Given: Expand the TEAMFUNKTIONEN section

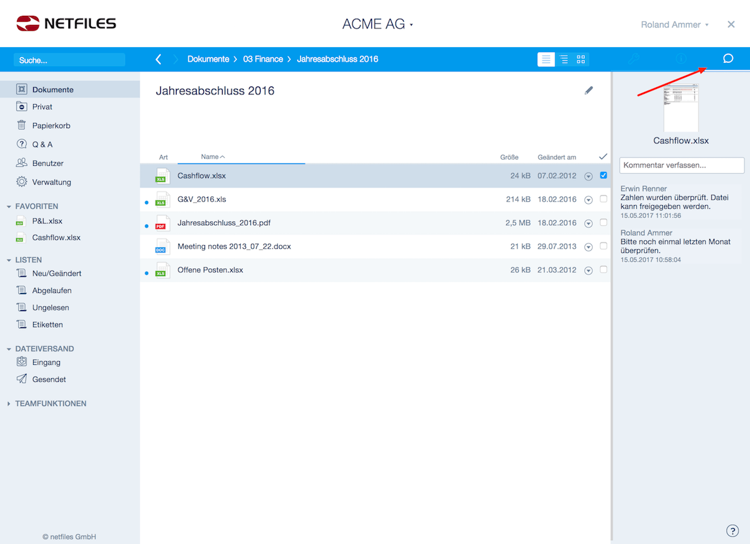Looking at the screenshot, I should (50, 404).
